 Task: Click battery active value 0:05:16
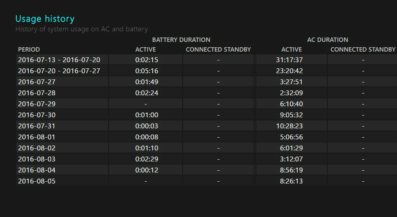[x=146, y=71]
